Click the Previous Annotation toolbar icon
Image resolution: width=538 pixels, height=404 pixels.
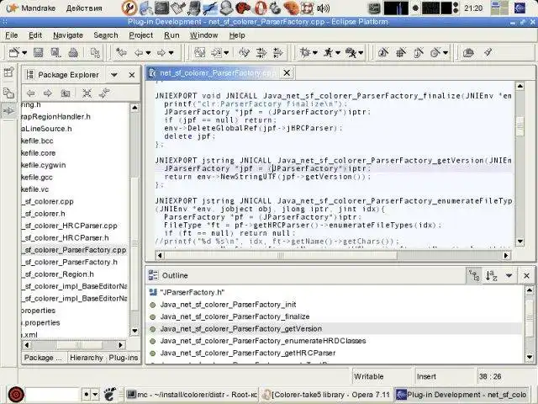(x=277, y=52)
